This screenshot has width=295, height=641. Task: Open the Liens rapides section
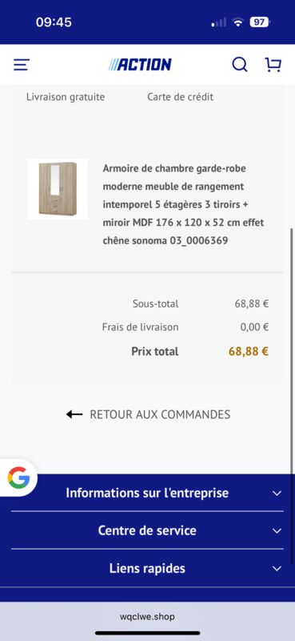click(x=147, y=568)
